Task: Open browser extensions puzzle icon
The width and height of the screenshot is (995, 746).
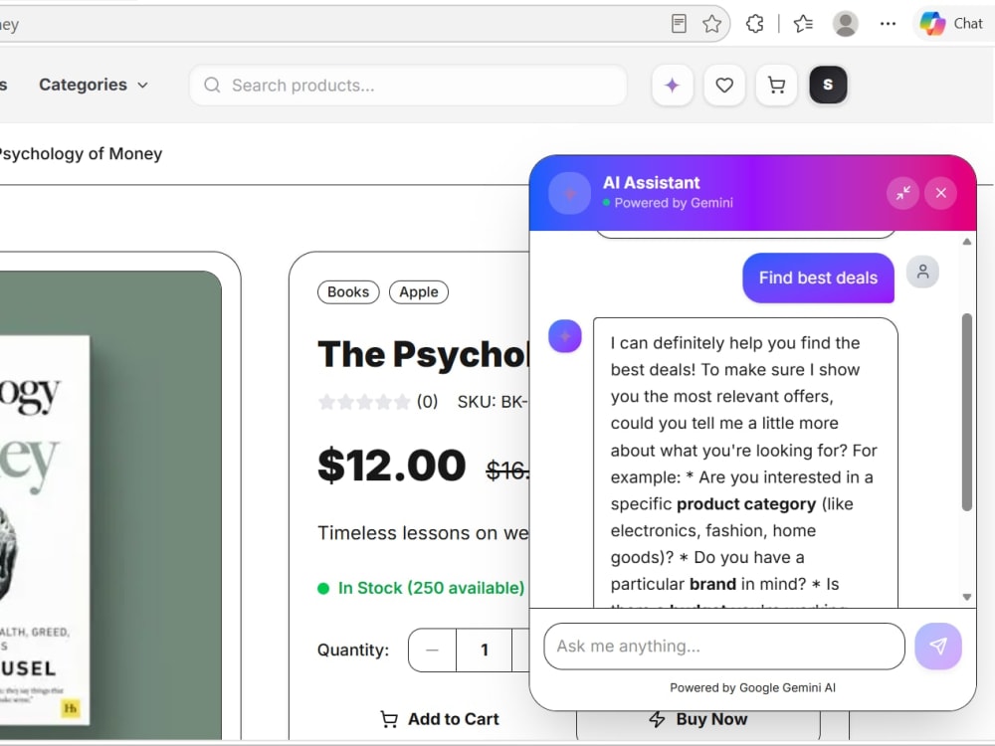Action: coord(754,24)
